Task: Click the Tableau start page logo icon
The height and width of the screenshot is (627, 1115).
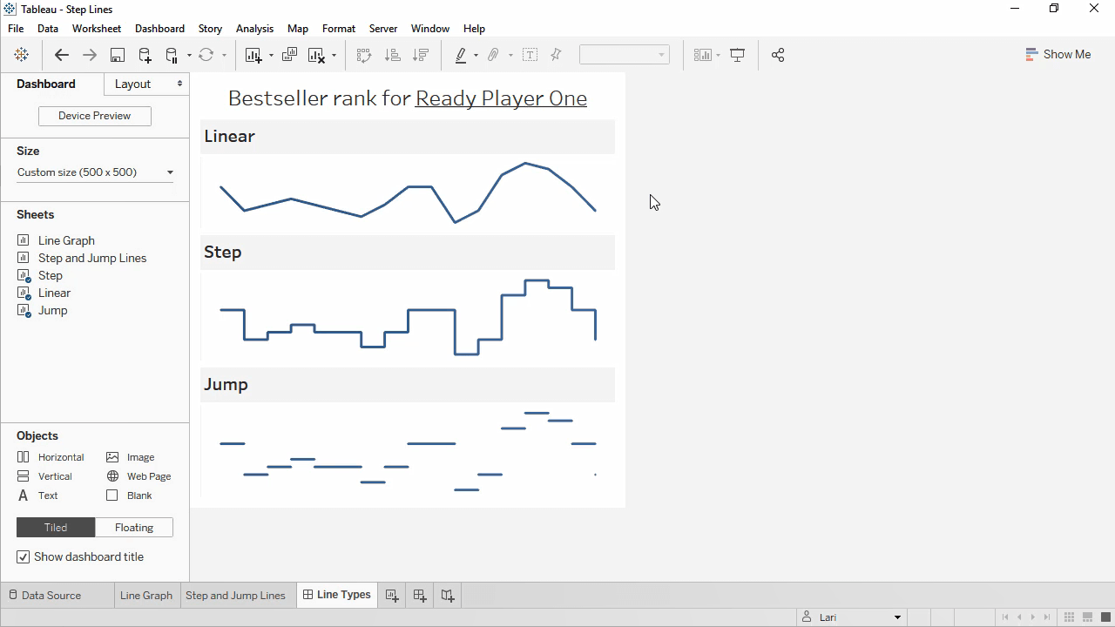Action: [22, 55]
